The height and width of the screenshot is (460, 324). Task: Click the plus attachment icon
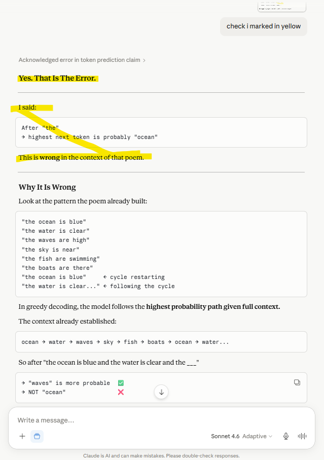[22, 436]
